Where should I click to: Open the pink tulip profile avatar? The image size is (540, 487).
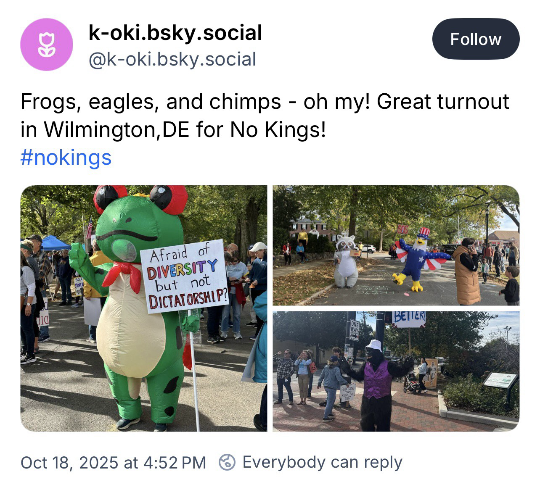click(46, 45)
